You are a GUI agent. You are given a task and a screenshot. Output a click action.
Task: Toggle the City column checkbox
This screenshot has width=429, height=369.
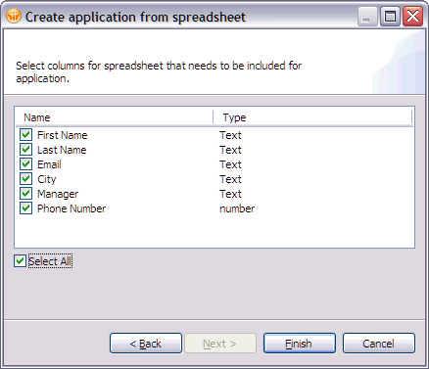[25, 179]
